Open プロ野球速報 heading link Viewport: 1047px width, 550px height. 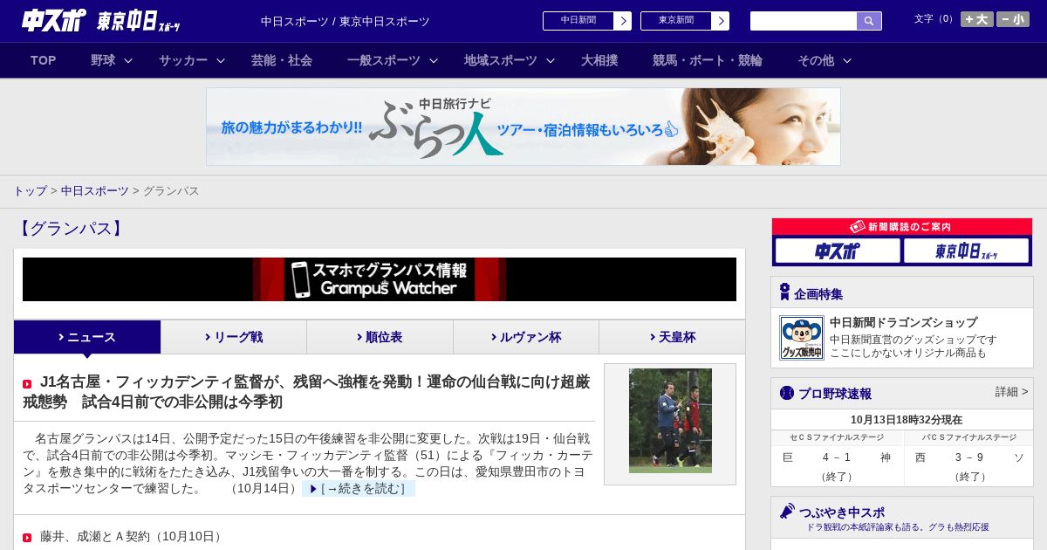[x=835, y=394]
